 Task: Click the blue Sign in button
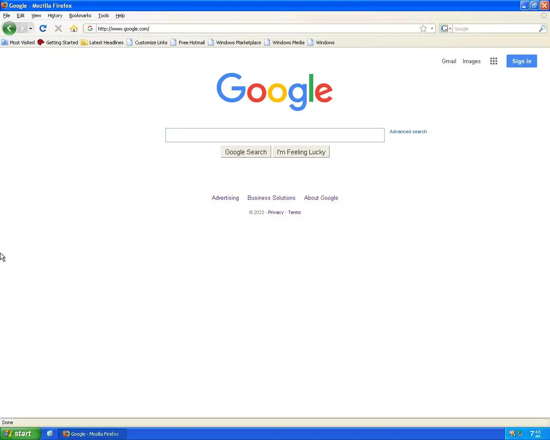522,61
